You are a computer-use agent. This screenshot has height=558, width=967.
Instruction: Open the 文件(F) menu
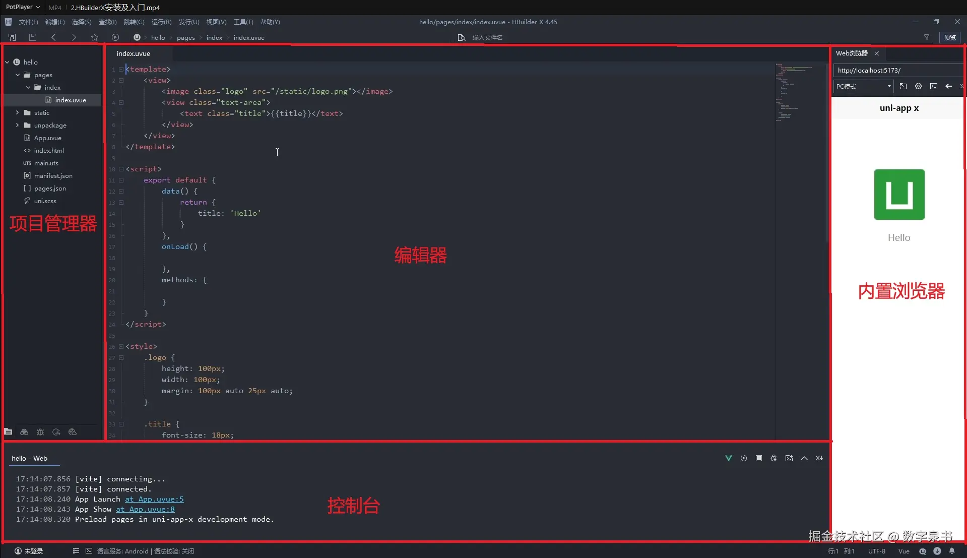coord(29,22)
